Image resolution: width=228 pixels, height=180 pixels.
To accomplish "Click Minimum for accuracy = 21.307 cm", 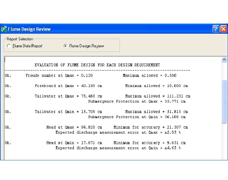I will tap(151, 127).
